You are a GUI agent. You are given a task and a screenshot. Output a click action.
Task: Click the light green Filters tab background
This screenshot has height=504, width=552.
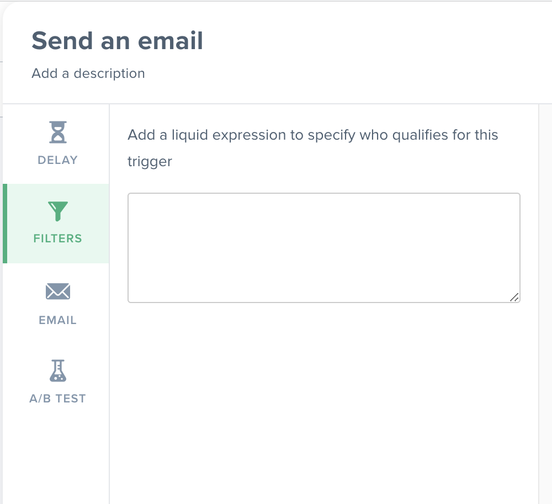tap(58, 224)
